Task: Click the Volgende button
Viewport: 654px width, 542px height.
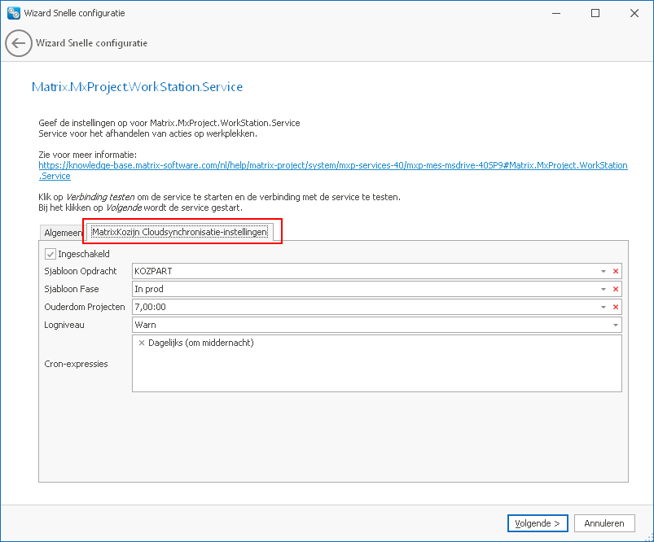Action: (x=537, y=523)
